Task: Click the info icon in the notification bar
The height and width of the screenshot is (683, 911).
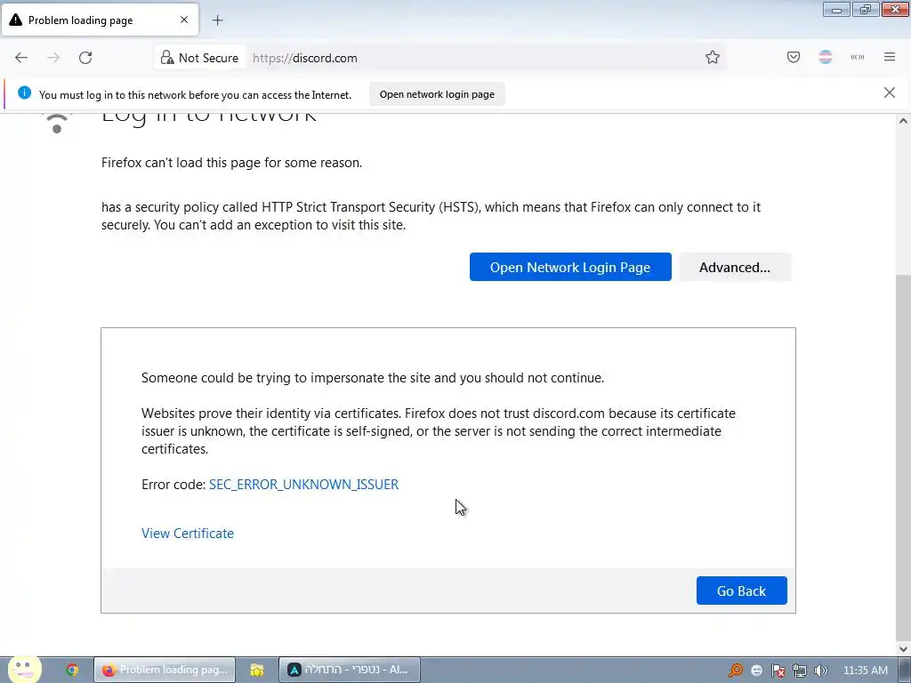Action: coord(24,92)
